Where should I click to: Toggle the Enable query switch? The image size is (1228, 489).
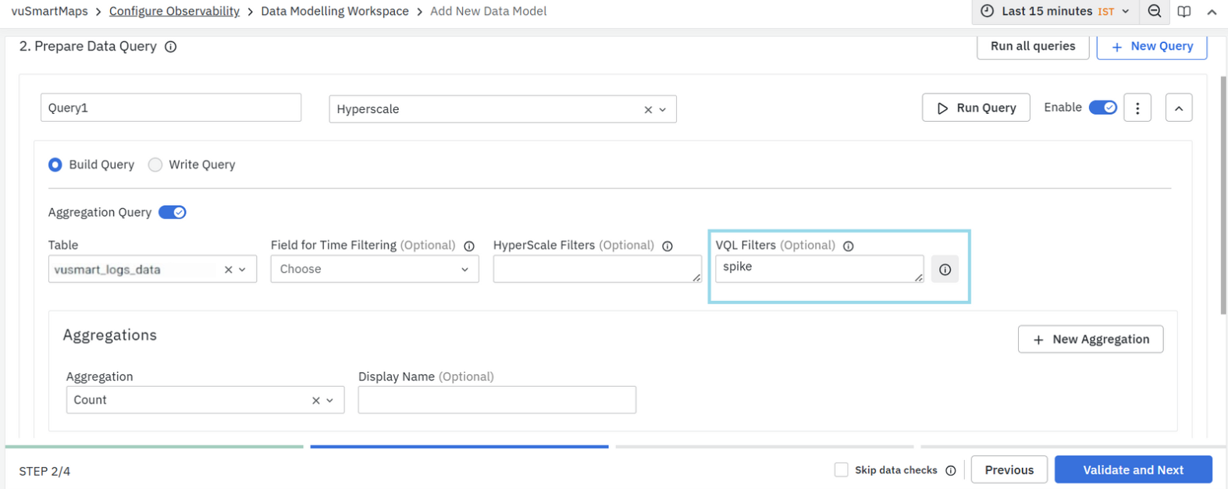pyautogui.click(x=1102, y=108)
